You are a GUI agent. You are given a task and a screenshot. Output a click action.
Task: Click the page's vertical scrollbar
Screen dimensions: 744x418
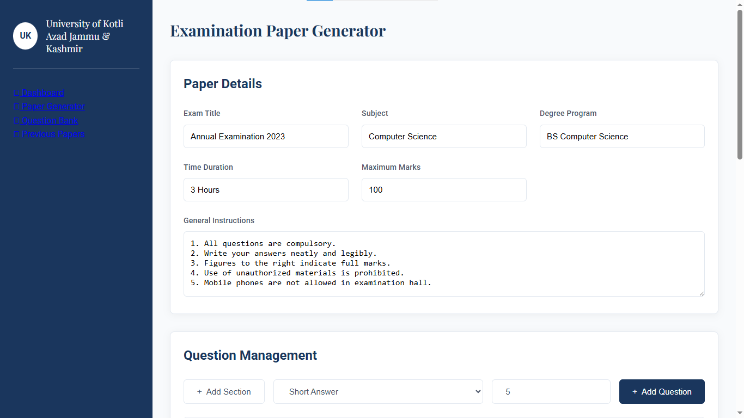740,84
